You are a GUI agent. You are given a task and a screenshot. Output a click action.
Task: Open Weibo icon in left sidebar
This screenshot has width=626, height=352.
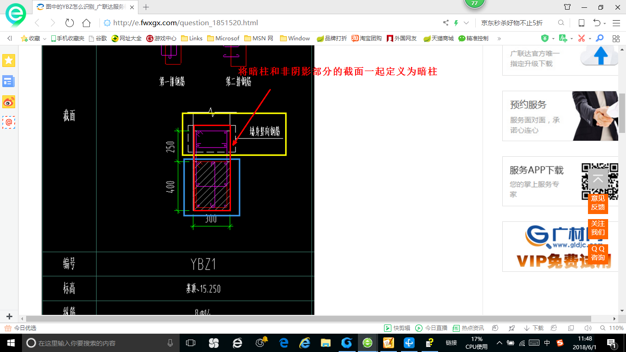click(x=9, y=102)
